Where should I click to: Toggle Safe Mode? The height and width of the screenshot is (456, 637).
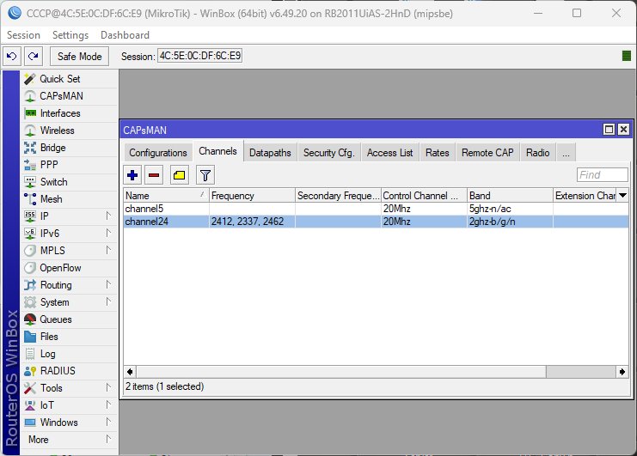79,56
